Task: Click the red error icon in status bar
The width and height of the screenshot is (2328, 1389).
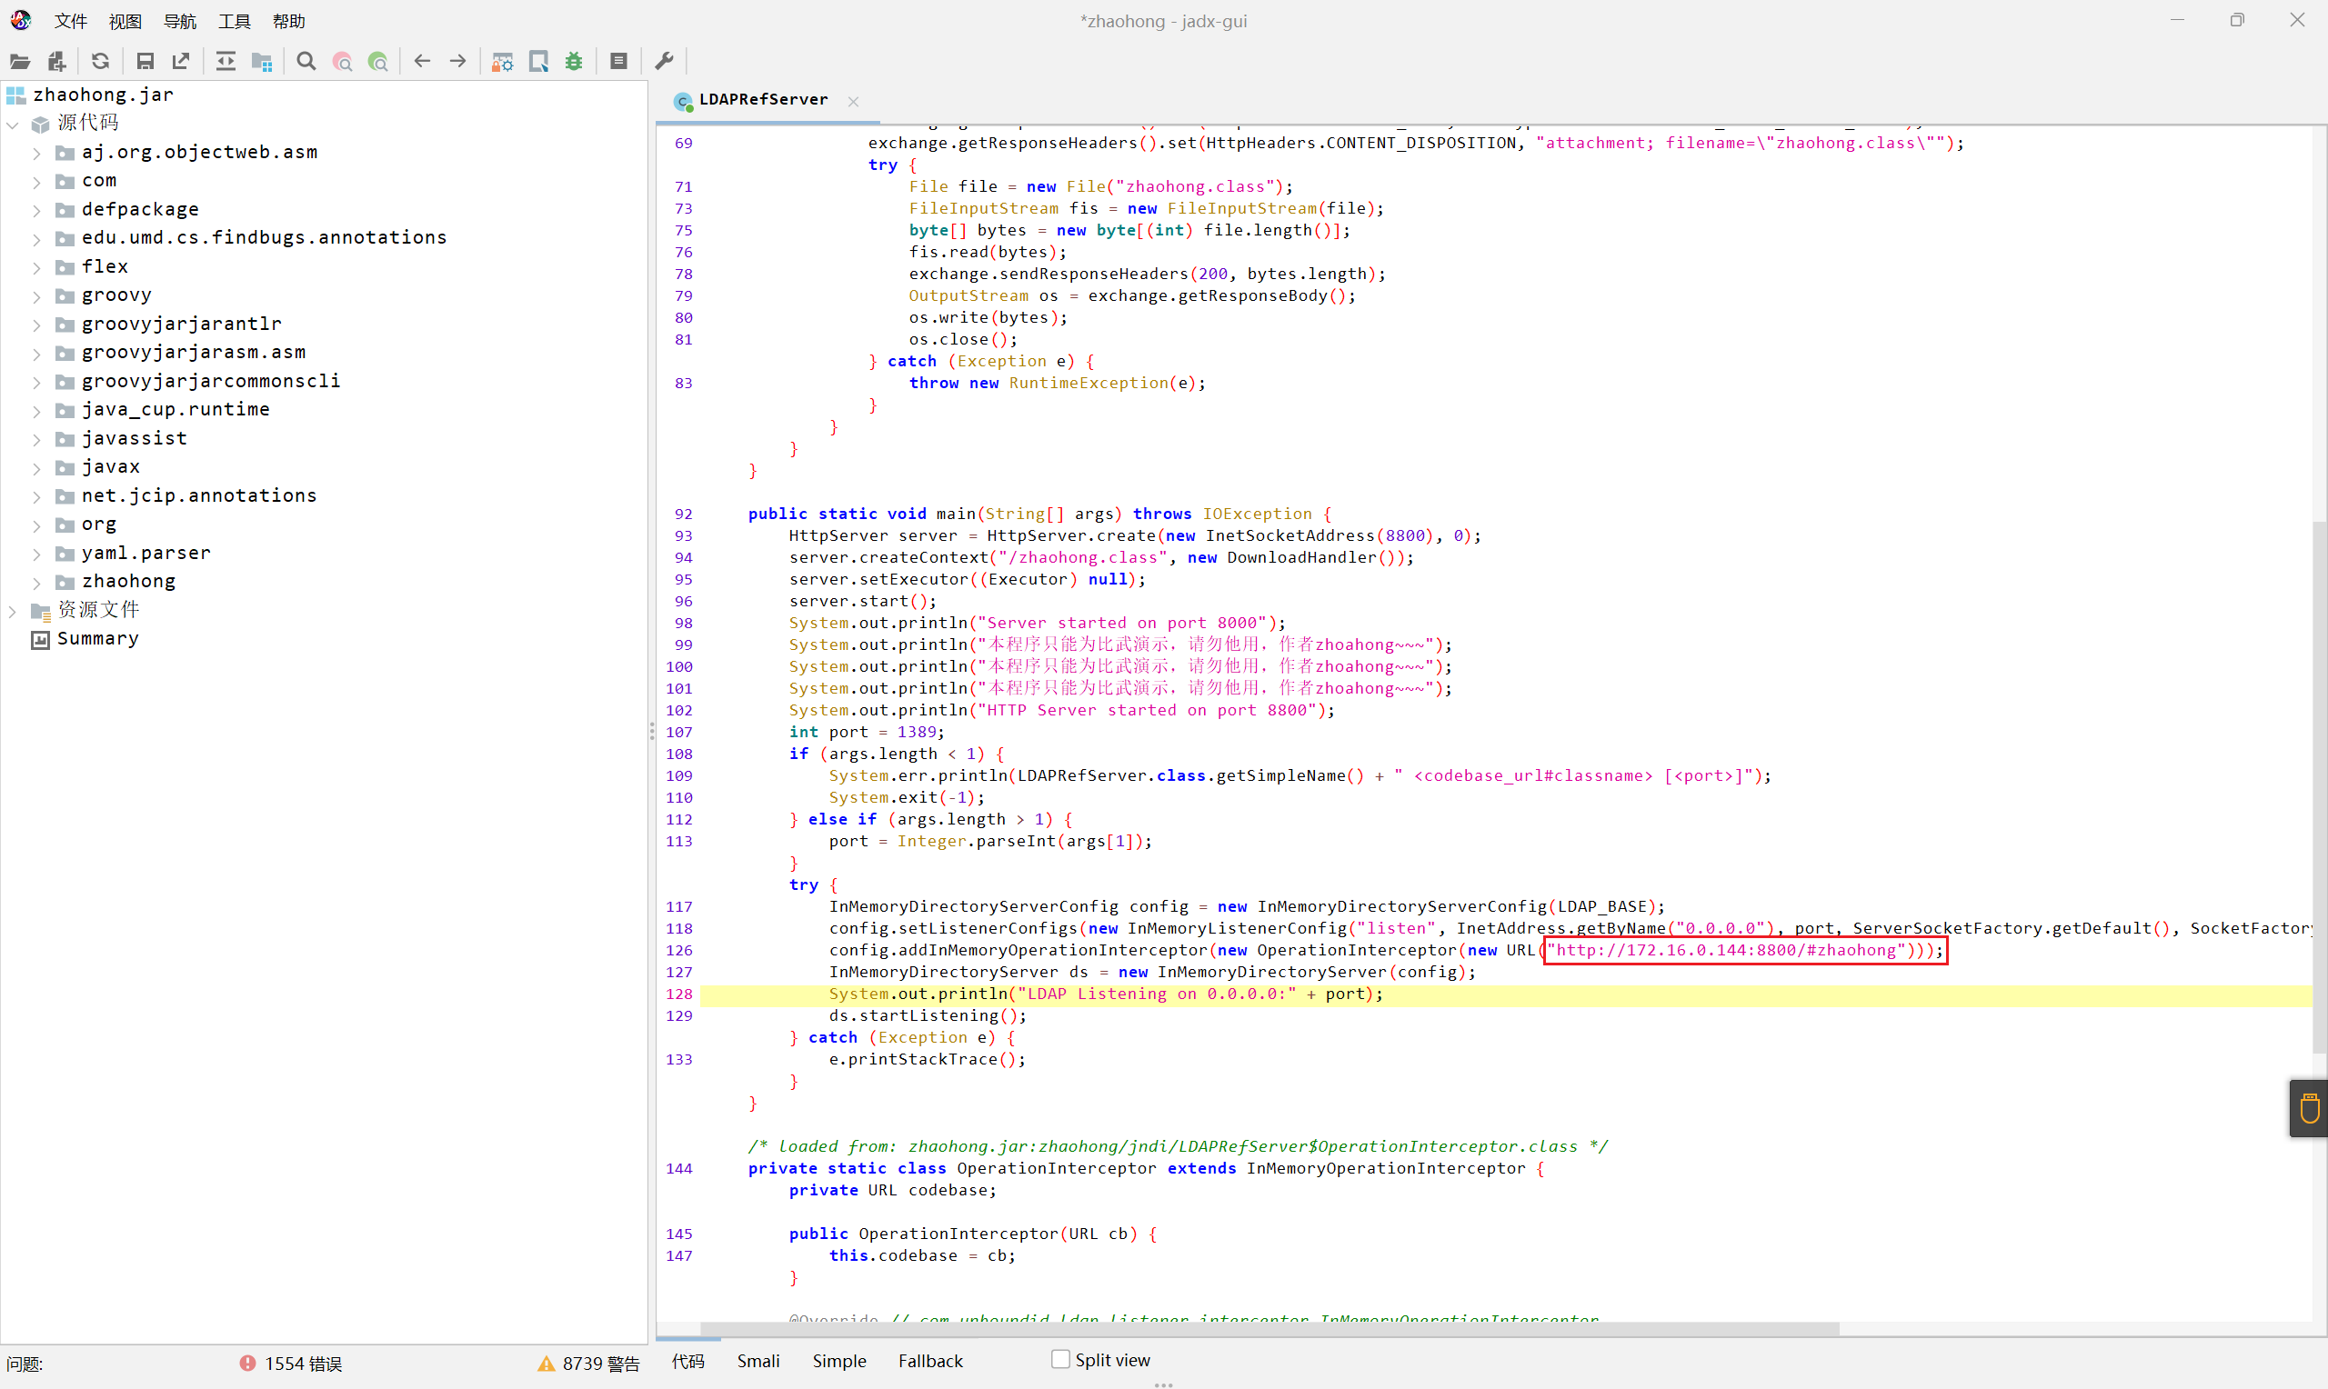Action: click(247, 1363)
